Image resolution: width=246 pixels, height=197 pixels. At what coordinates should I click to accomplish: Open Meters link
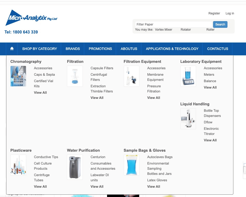click(209, 75)
